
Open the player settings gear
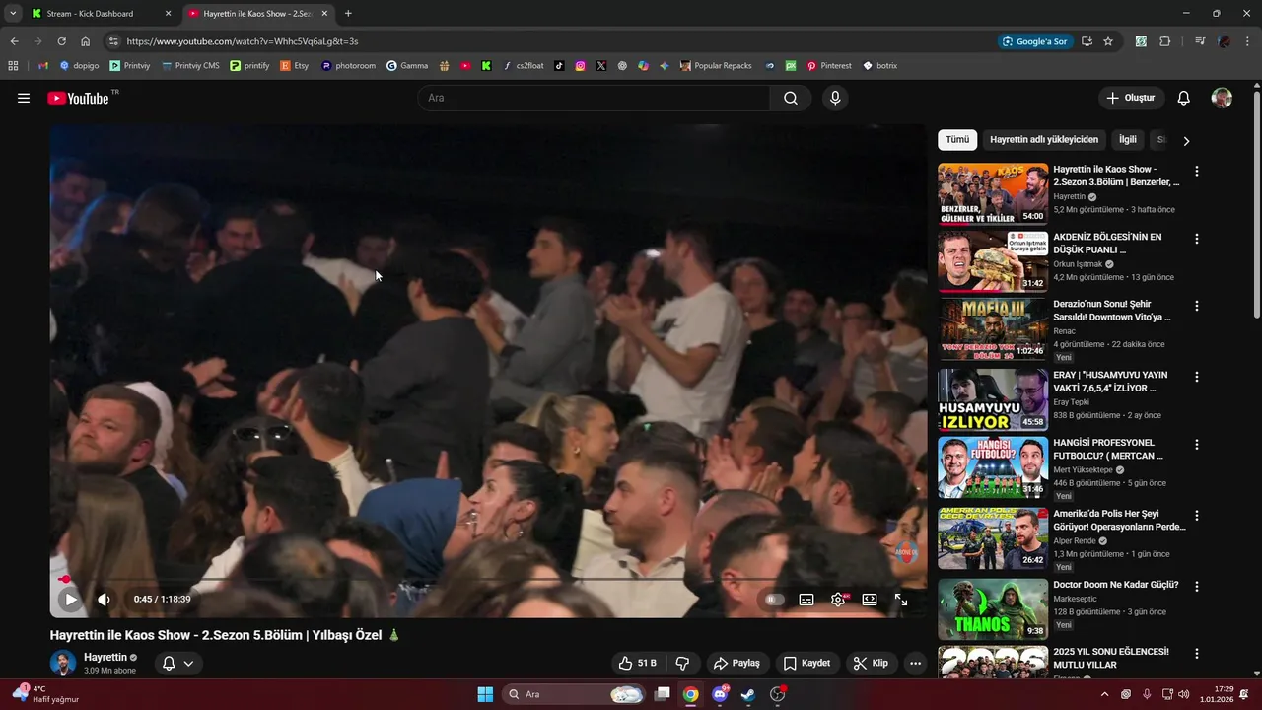(838, 599)
